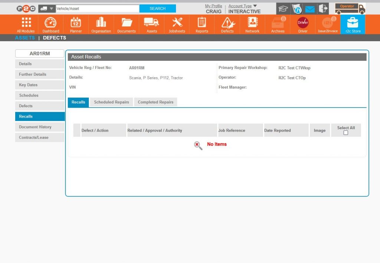Click the r2c Store briefcase icon
Image resolution: width=380 pixels, height=263 pixels.
[353, 23]
